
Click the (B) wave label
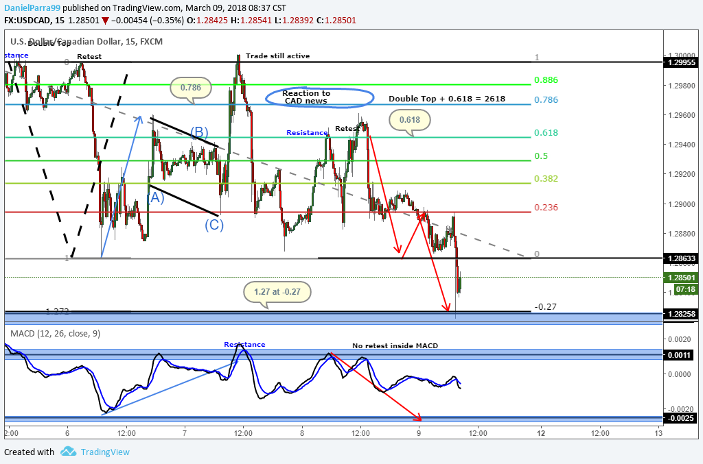(x=199, y=132)
